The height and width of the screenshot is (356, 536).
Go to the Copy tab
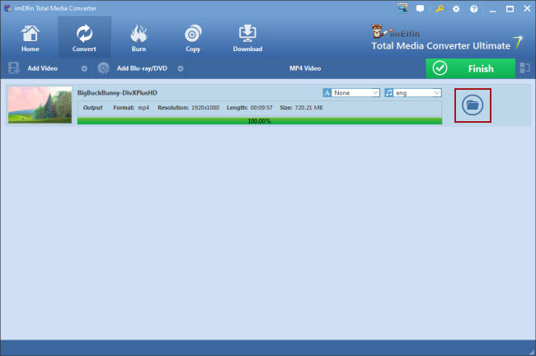point(193,38)
